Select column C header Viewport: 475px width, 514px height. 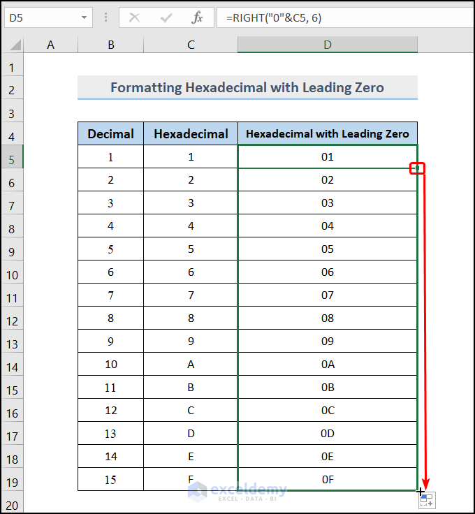point(191,45)
